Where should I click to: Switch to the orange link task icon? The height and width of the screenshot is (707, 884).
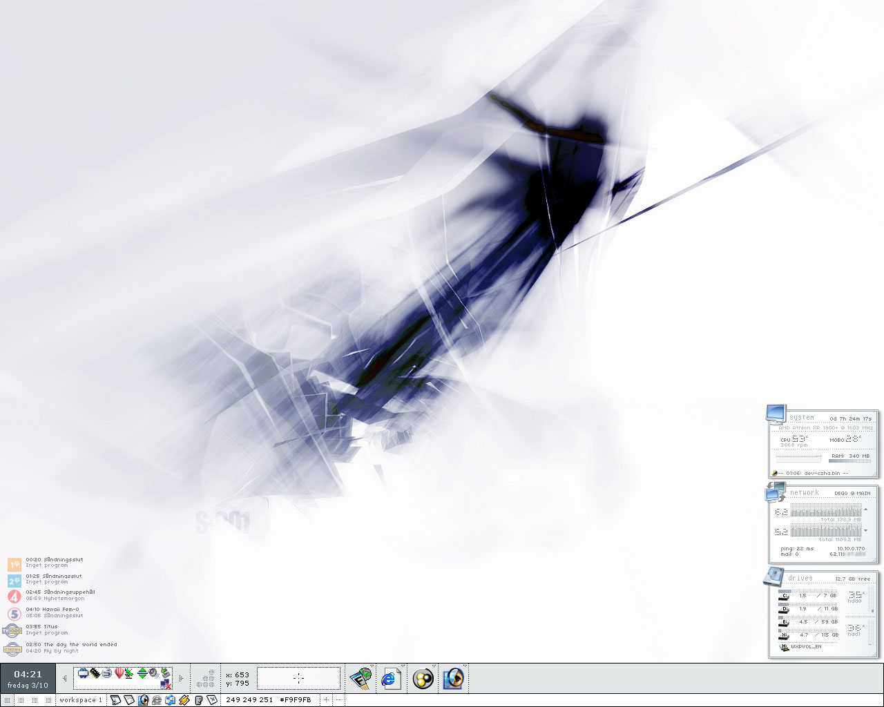pos(184,699)
